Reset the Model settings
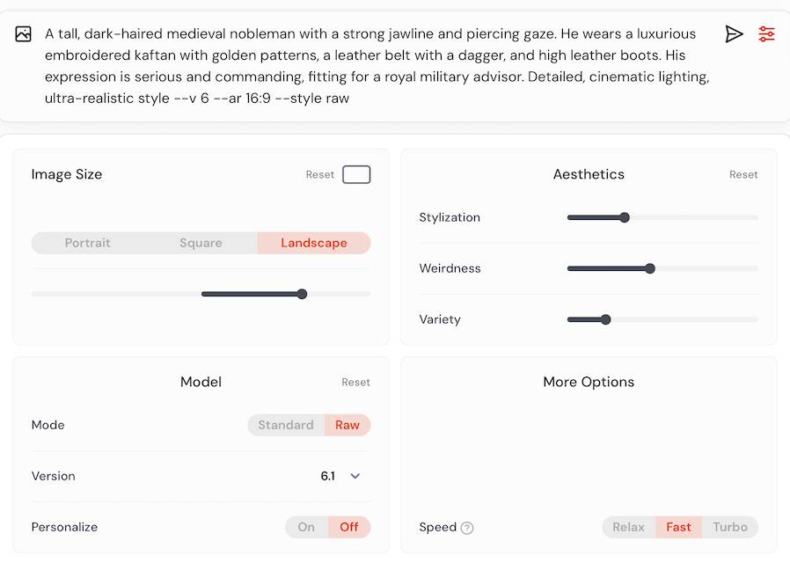This screenshot has width=790, height=563. (355, 382)
